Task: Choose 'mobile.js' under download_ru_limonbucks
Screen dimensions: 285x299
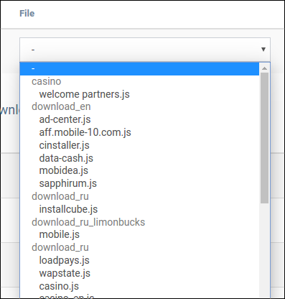Action: point(59,234)
